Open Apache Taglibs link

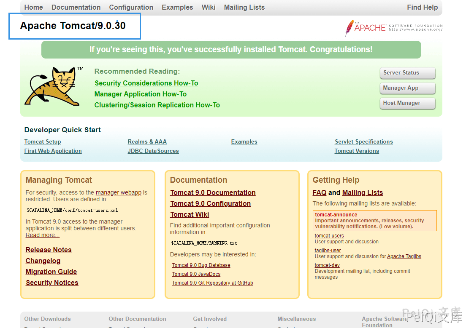click(404, 256)
